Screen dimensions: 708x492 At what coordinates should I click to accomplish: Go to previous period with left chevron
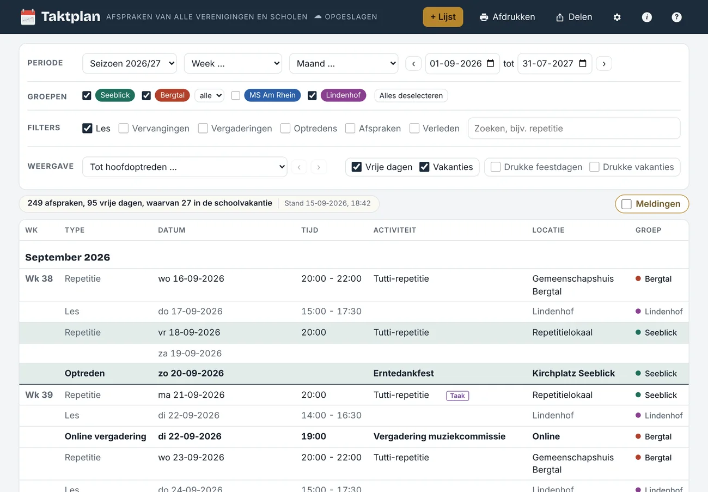(x=413, y=64)
